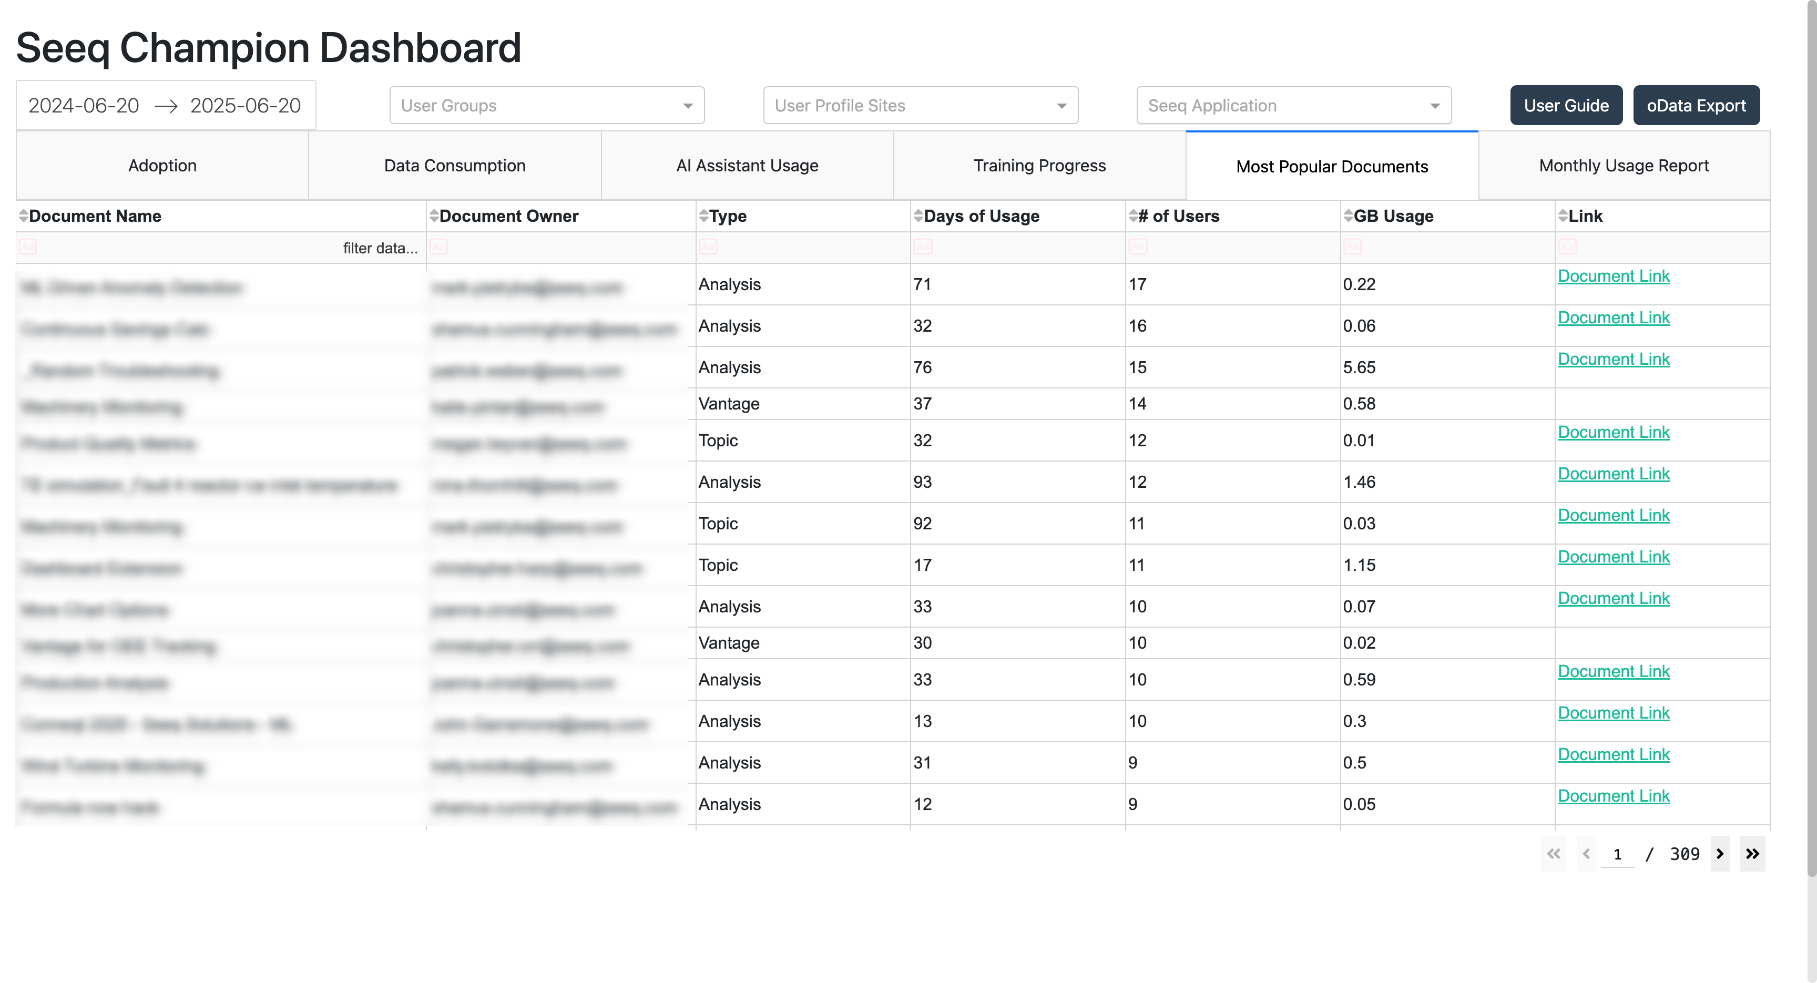This screenshot has width=1817, height=983.
Task: Sort by Document Owner column icon
Action: 434,216
